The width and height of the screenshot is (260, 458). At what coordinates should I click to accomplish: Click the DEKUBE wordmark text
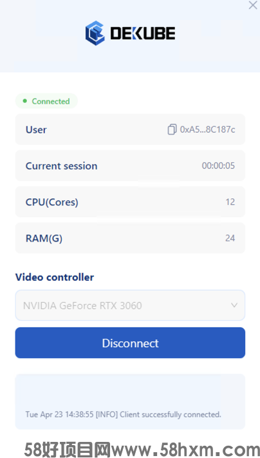point(143,33)
